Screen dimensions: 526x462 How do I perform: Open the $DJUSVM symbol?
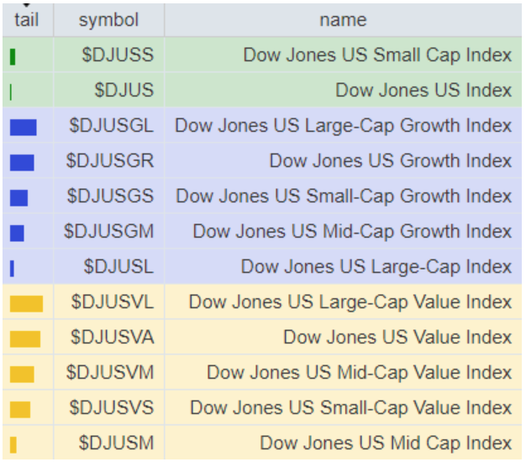pyautogui.click(x=110, y=373)
